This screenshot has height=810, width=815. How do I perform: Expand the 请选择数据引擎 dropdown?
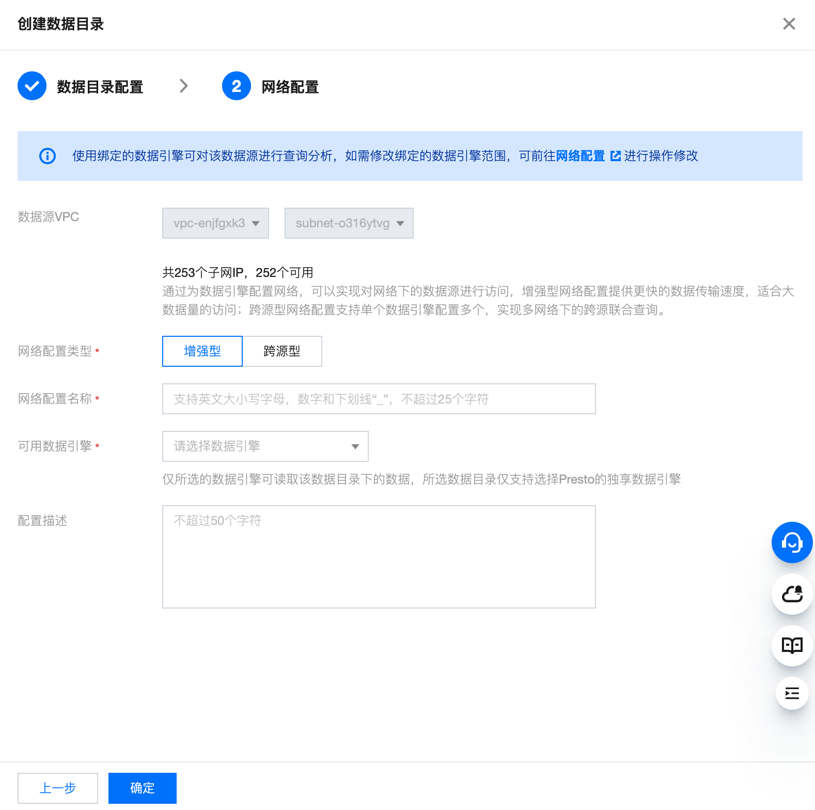(x=265, y=446)
